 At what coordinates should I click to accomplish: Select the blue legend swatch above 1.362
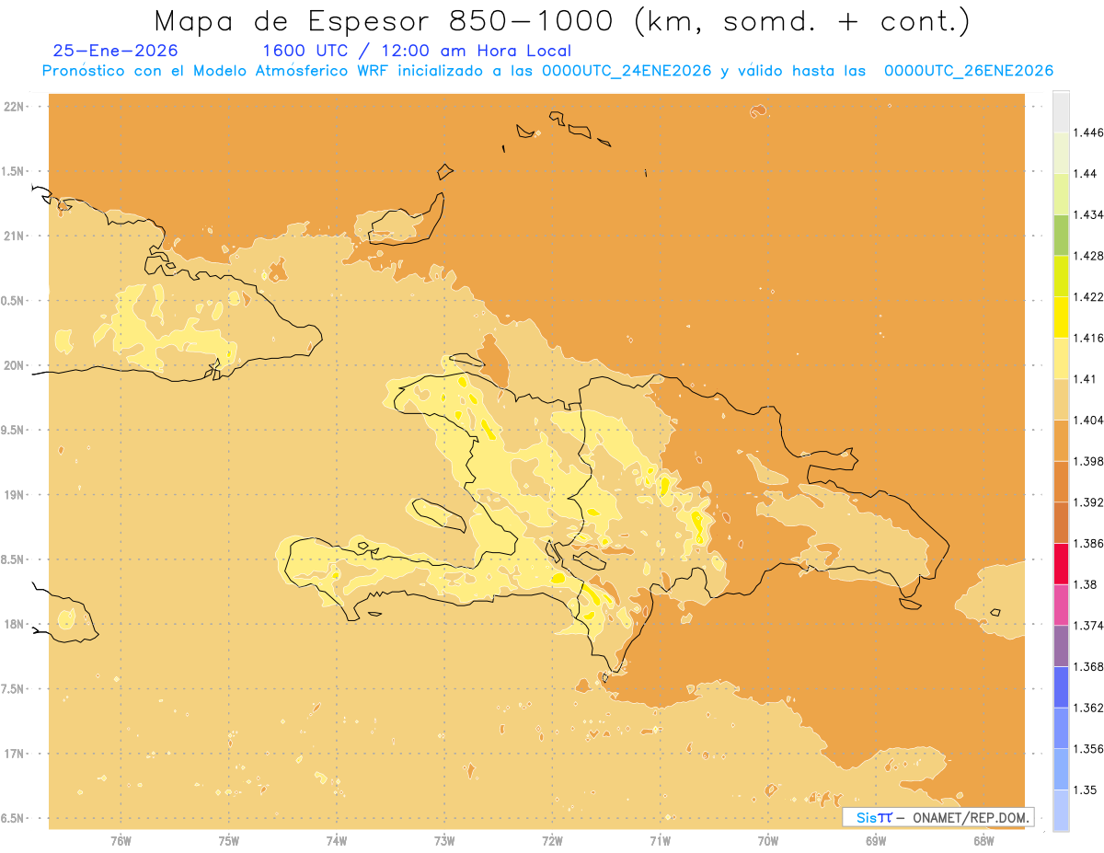pos(1061,686)
